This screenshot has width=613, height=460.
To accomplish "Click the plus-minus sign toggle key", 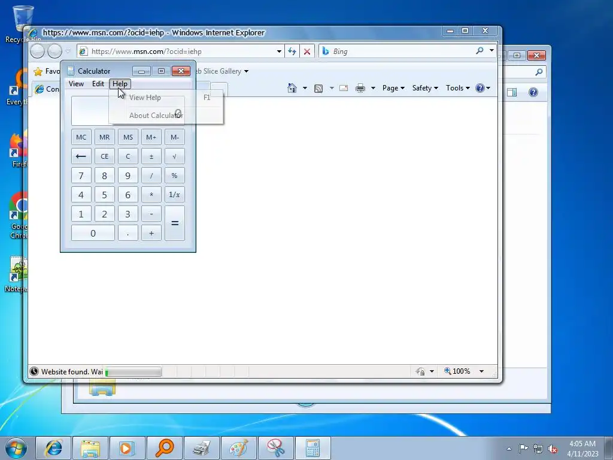I will (151, 156).
